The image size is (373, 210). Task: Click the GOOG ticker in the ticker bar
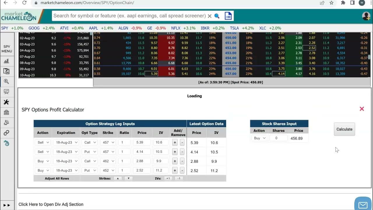(x=34, y=28)
